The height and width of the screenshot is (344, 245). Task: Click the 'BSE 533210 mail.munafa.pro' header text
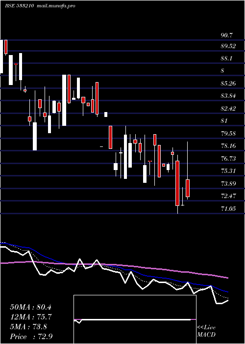click(40, 6)
